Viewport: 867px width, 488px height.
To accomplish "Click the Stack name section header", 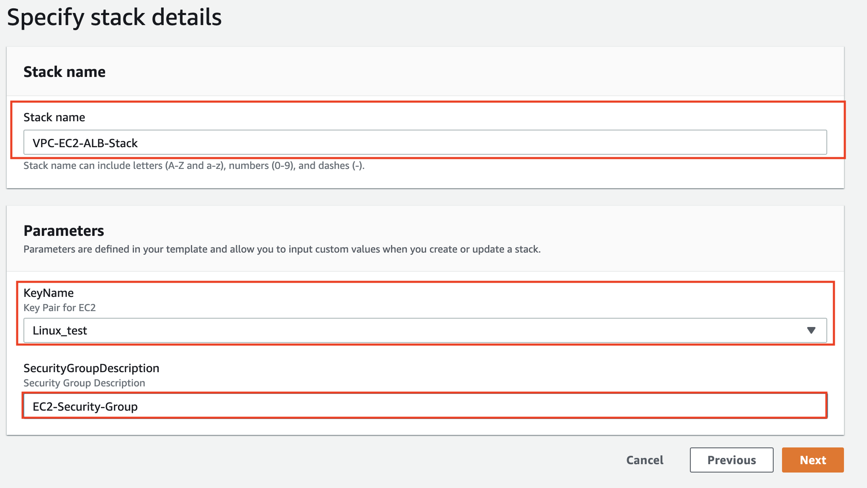I will (64, 72).
